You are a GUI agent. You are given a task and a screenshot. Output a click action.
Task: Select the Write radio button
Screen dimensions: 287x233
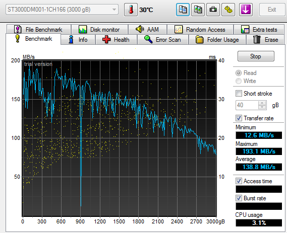click(x=239, y=81)
